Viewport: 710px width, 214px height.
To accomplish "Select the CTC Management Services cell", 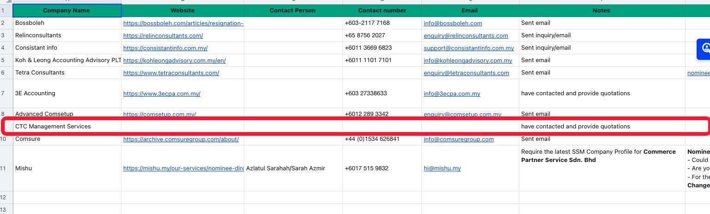I will (x=67, y=127).
